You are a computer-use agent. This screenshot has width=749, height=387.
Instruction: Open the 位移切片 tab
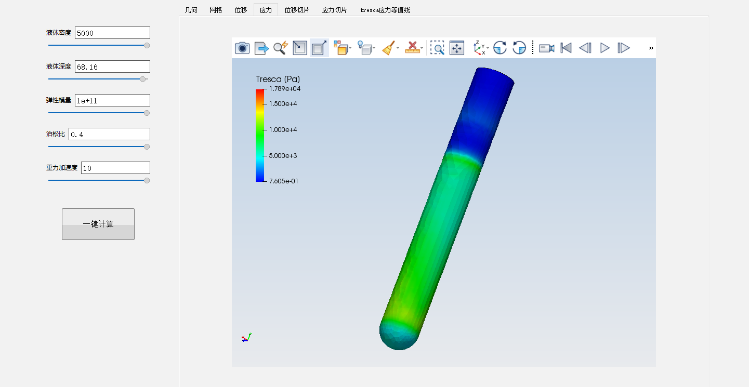click(297, 9)
